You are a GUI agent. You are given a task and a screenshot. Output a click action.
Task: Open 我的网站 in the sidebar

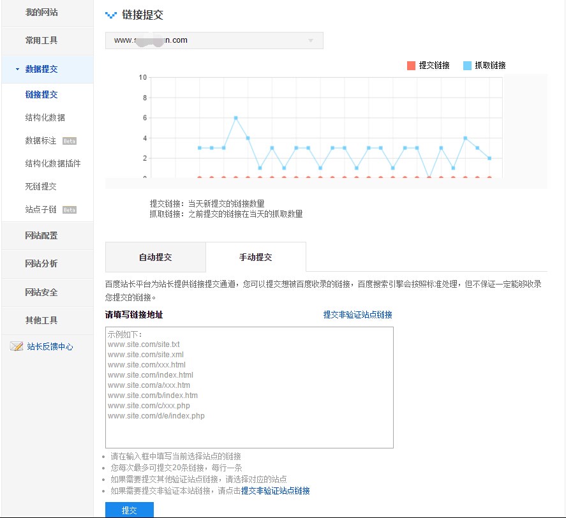coord(41,12)
